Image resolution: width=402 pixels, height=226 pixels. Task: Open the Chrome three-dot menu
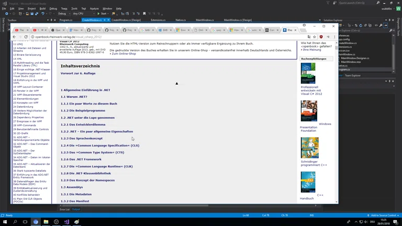(334, 37)
